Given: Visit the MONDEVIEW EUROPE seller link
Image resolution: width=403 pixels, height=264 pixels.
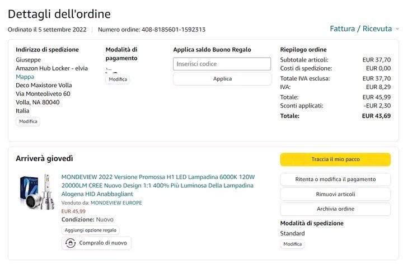Looking at the screenshot, I should tap(116, 202).
